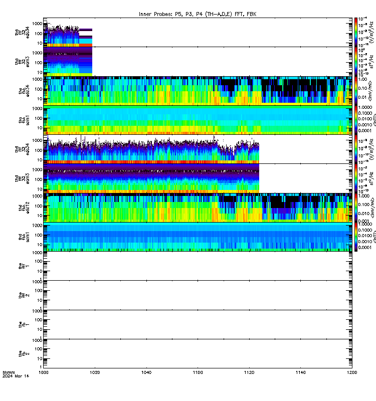Click the 'tha fff 32 edc34' panel label
This screenshot has height=401, width=376.
point(22,32)
